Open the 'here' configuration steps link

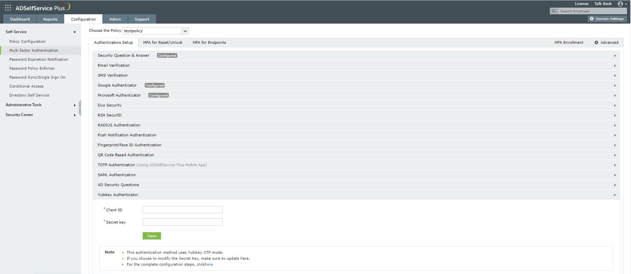click(209, 265)
